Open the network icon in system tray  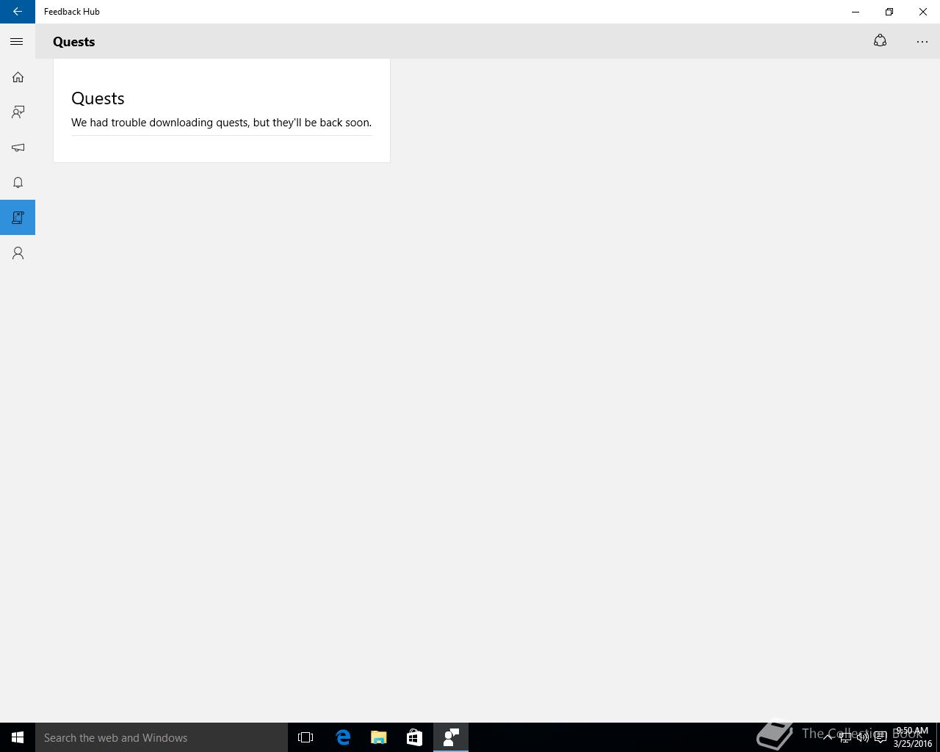pyautogui.click(x=845, y=737)
